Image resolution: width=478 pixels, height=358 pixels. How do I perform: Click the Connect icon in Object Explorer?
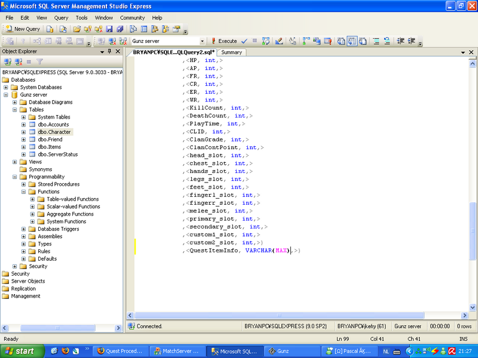[8, 61]
